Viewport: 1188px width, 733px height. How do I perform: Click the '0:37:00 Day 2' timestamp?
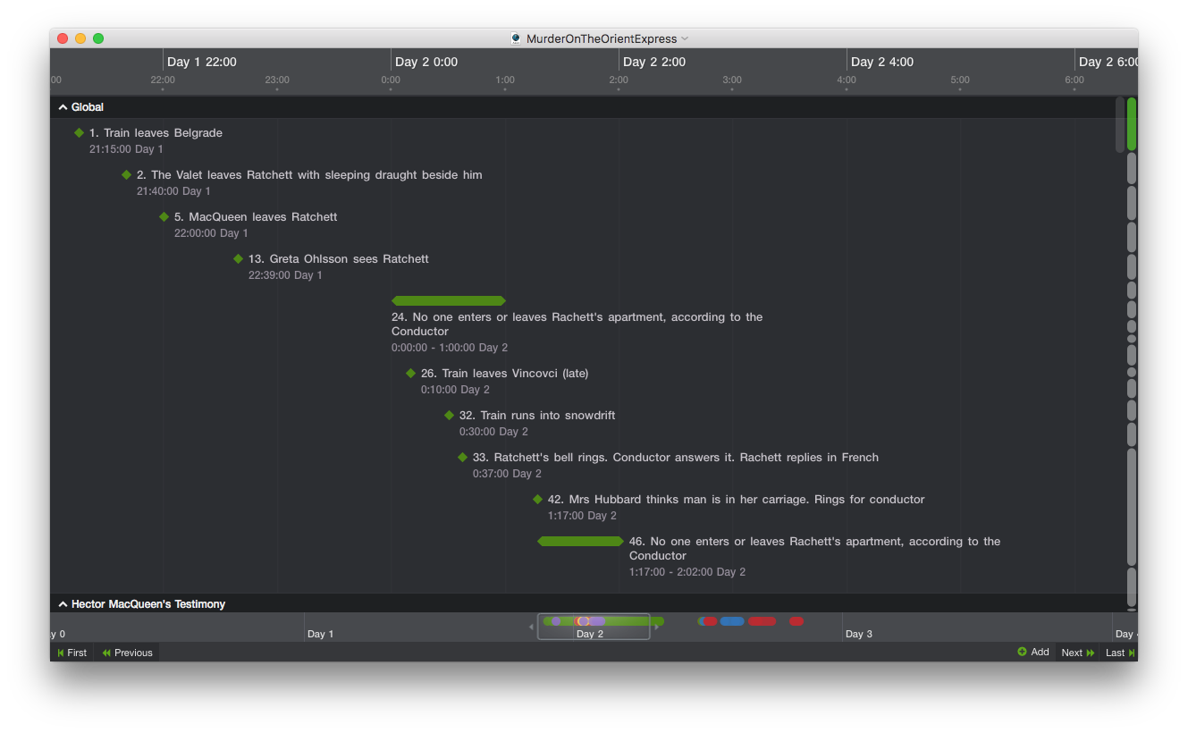pyautogui.click(x=507, y=474)
